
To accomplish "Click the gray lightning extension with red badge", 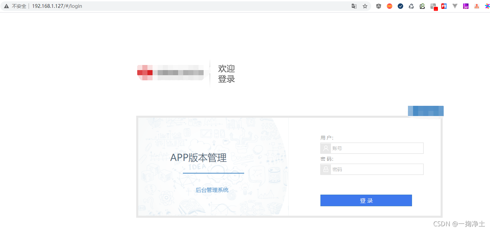I will pos(433,7).
